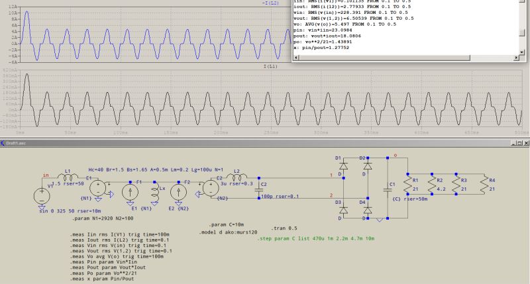Select the F1 current source symbol

coord(130,192)
